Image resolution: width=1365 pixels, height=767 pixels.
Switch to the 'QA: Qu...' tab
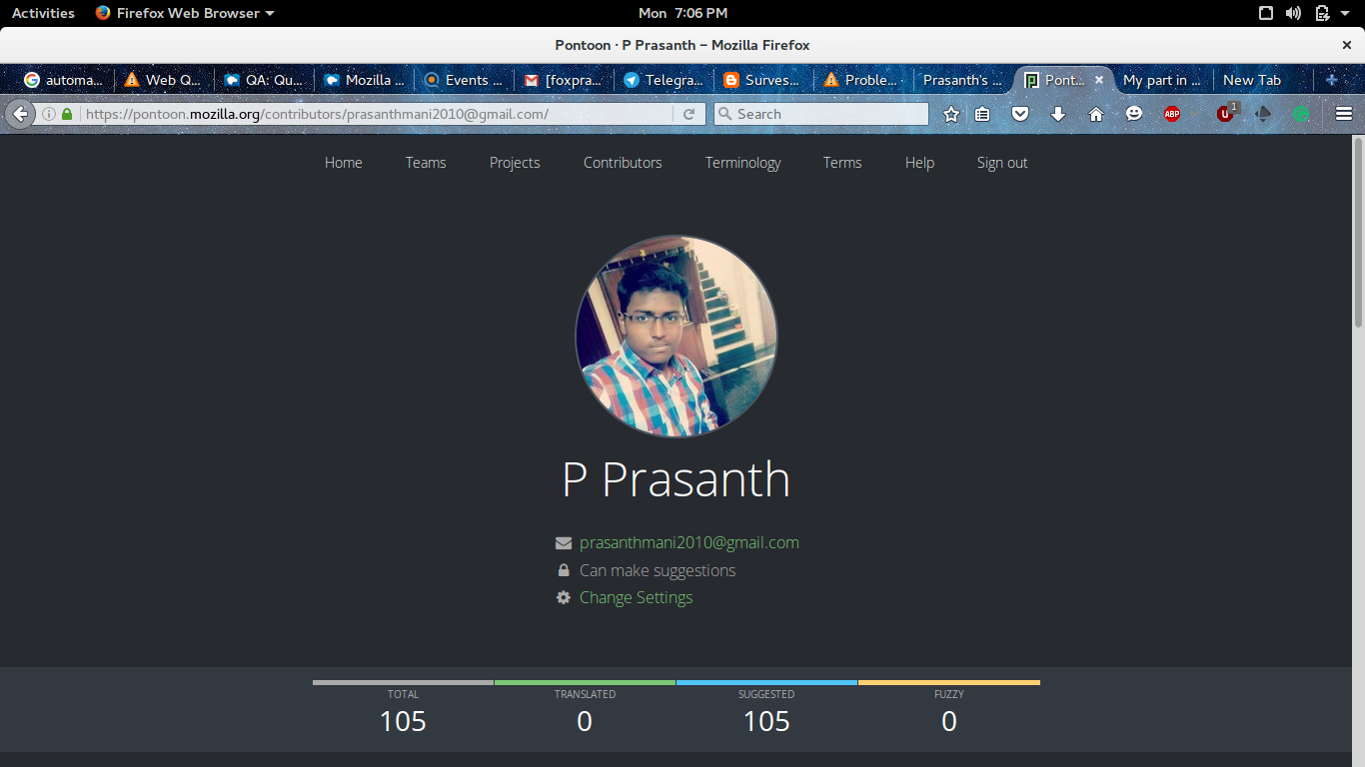coord(262,80)
